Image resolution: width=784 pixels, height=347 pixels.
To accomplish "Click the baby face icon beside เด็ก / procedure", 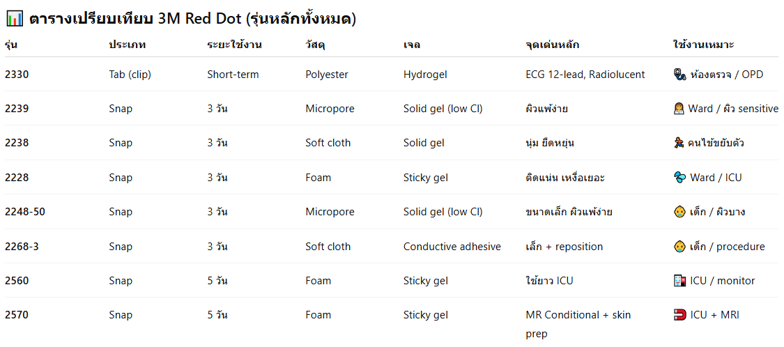I will coord(679,247).
